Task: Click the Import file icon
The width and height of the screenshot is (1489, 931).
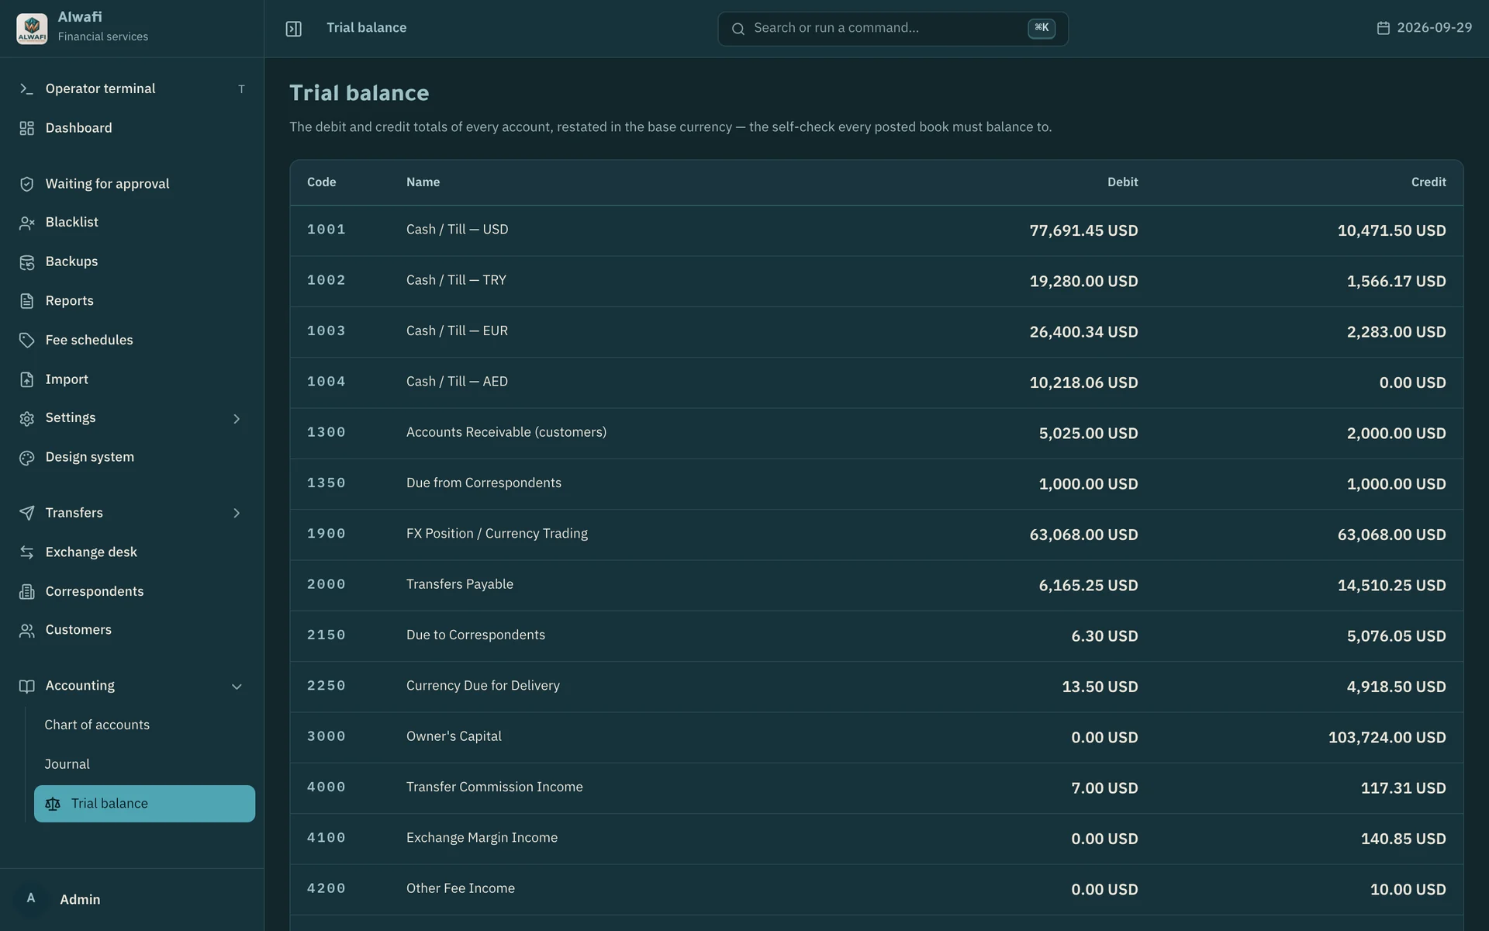Action: 26,379
